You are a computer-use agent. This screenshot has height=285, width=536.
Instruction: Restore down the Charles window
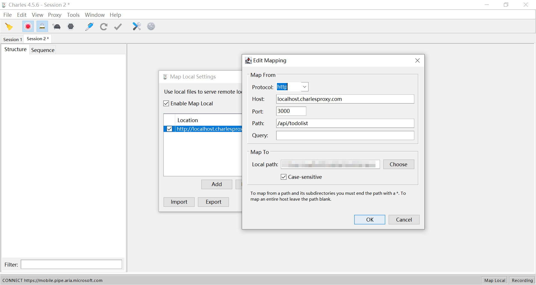pos(506,5)
